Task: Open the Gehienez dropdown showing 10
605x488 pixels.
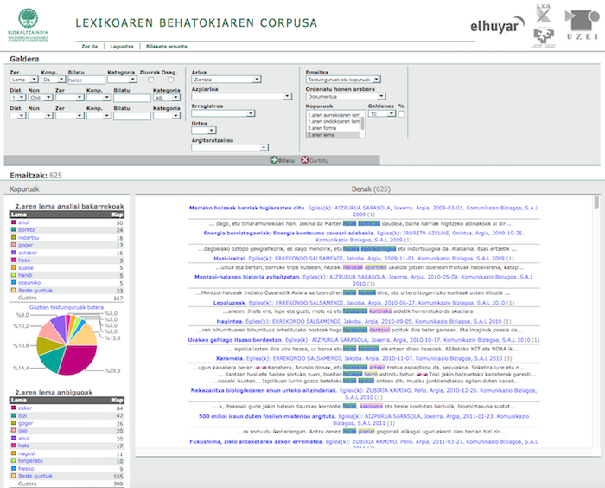Action: coord(382,113)
